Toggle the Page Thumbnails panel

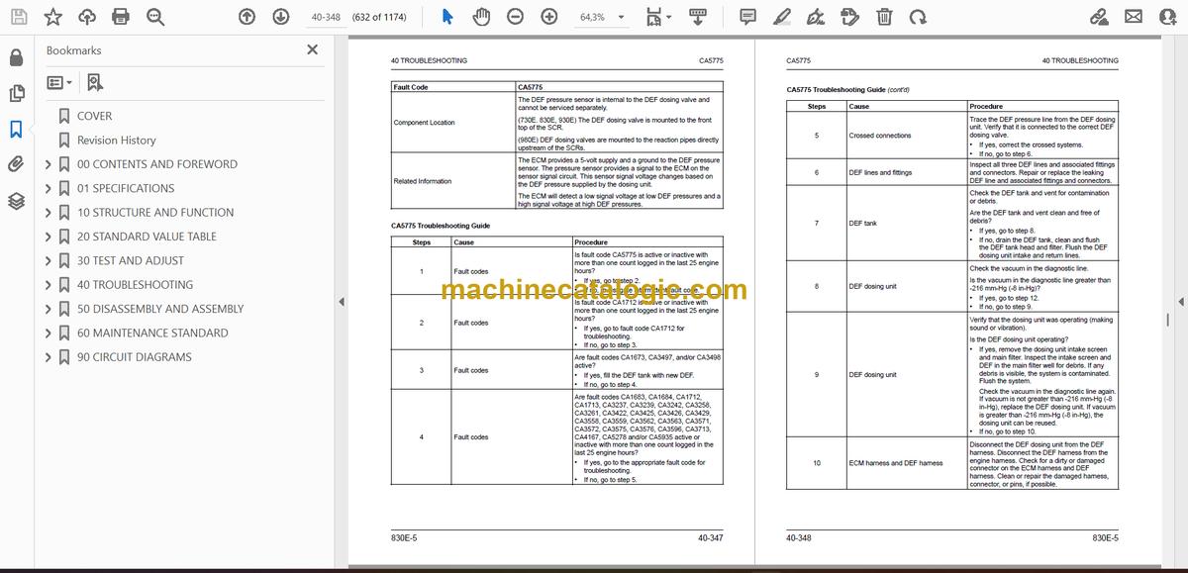[x=16, y=93]
